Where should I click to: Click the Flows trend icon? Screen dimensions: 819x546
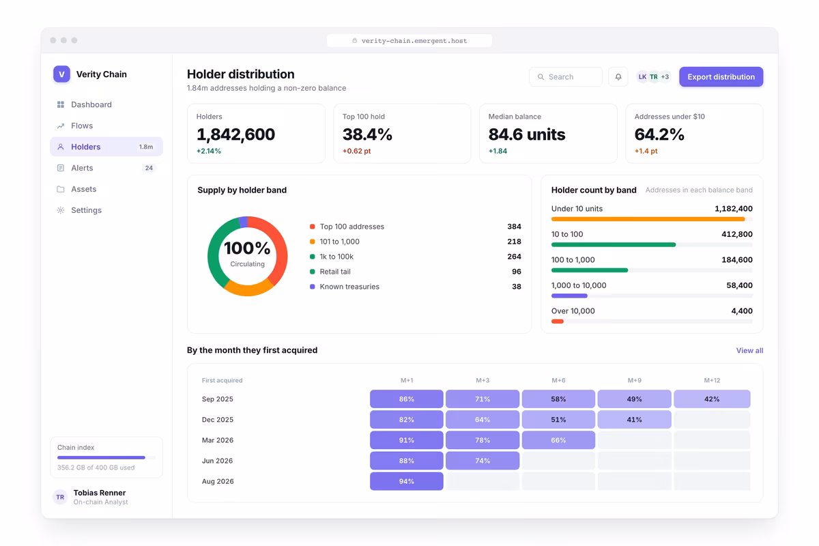coord(61,126)
